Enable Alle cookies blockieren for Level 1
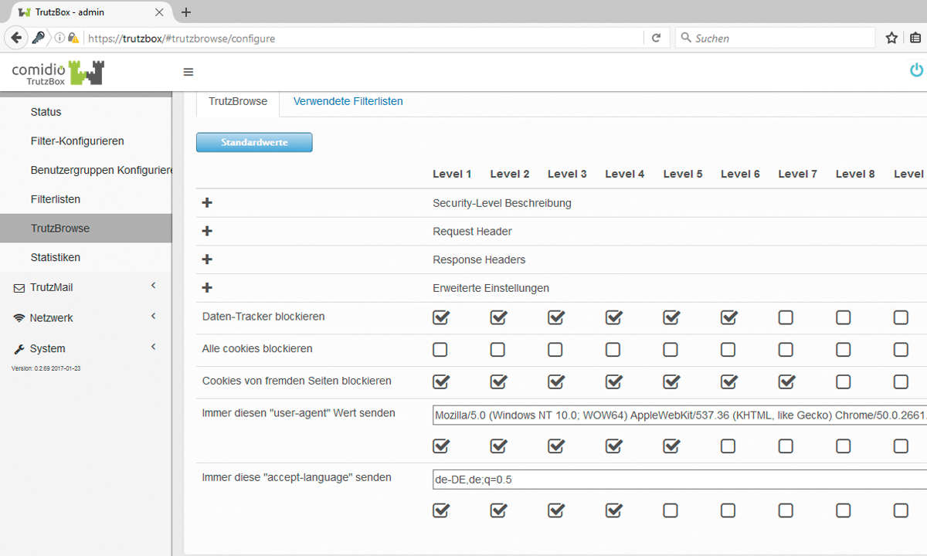927x556 pixels. point(440,350)
